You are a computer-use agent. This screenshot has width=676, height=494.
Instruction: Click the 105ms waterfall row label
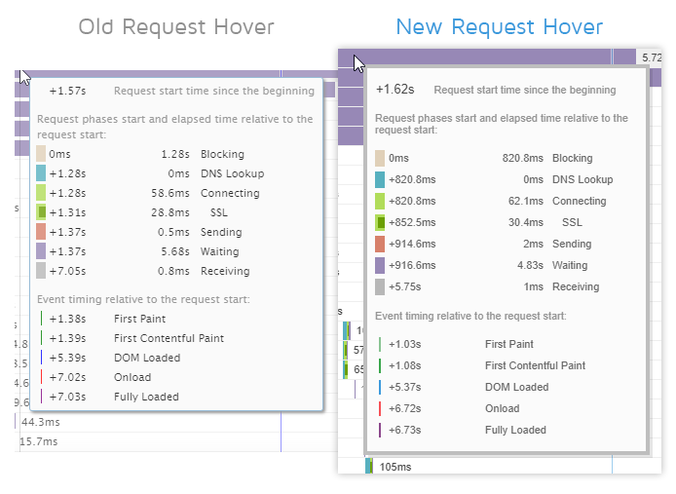[395, 467]
